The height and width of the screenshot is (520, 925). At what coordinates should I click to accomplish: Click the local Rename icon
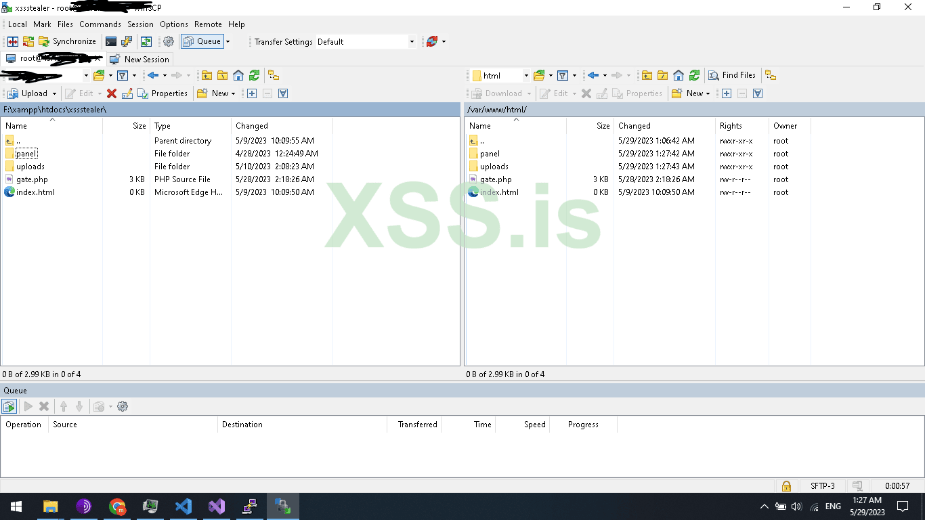(127, 93)
